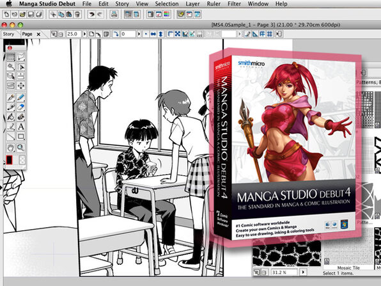Select the Airbrush tool
This screenshot has height=286, width=381.
[21, 116]
